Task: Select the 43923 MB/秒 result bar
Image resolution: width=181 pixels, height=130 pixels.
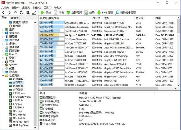Action: coord(52,85)
